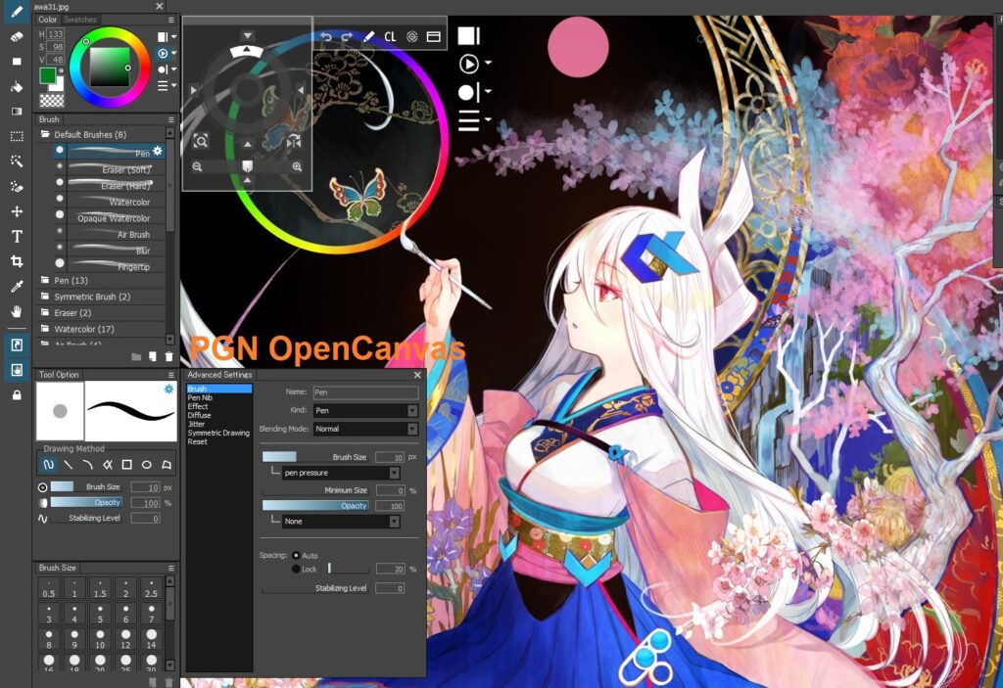This screenshot has height=688, width=1003.
Task: Click the Hue value field showing 133
Action: pos(56,34)
